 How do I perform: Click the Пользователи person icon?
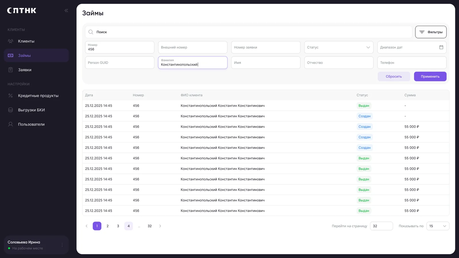tap(11, 124)
